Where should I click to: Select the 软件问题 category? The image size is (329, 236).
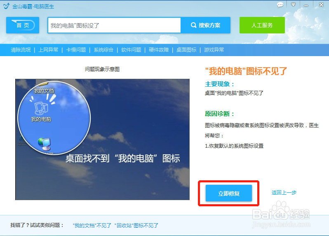[131, 50]
